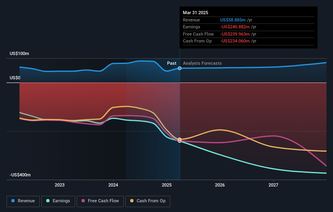Screen dimensions: 333x212
Task: Click the 2024 x-axis label
Action: tap(113, 185)
